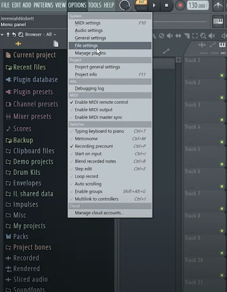Enable the Metronome option
The height and width of the screenshot is (292, 227).
(x=86, y=139)
